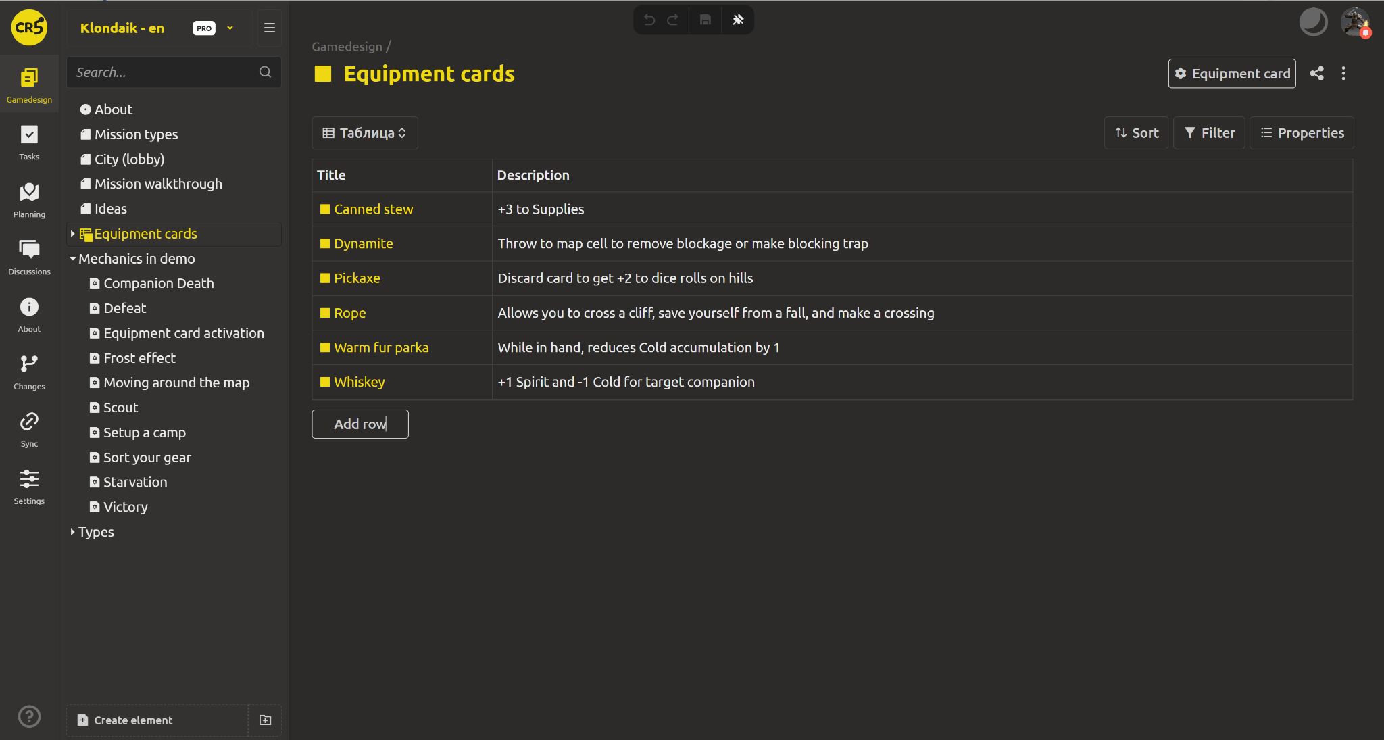This screenshot has height=740, width=1384.
Task: Click the pin icon in top toolbar
Action: [738, 20]
